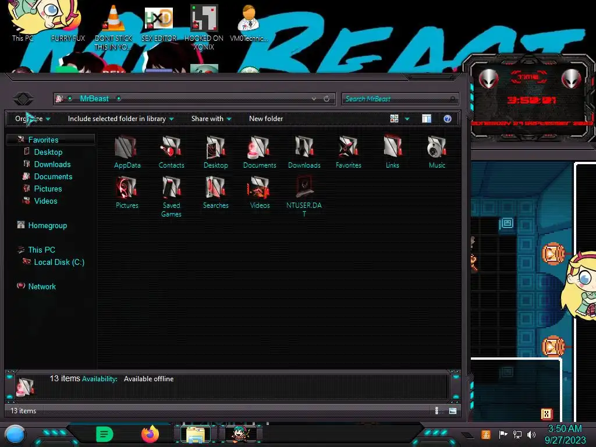Open the Organize dropdown menu

pos(33,119)
